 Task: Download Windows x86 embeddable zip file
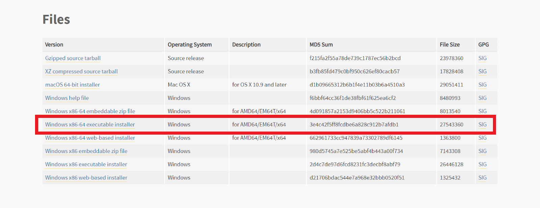click(x=86, y=151)
